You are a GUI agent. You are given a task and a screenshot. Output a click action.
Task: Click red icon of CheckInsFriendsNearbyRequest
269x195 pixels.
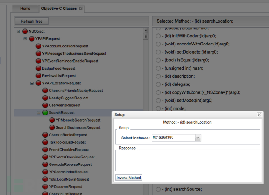(45, 91)
